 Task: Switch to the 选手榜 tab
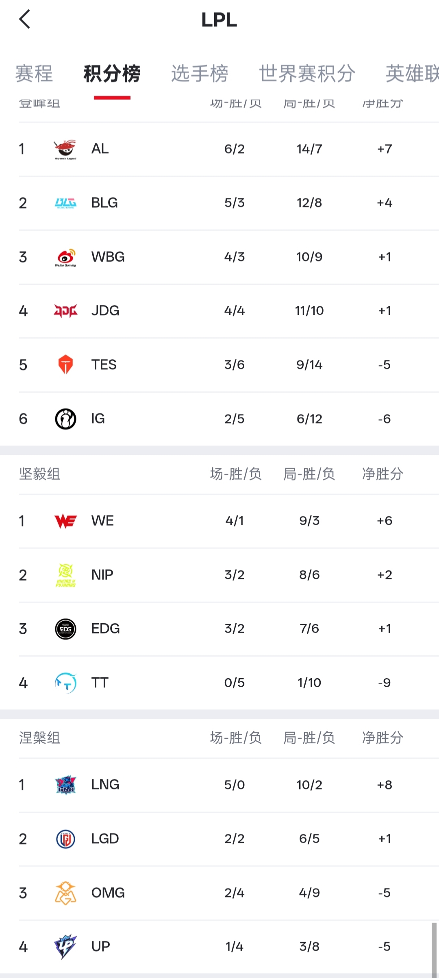(200, 74)
